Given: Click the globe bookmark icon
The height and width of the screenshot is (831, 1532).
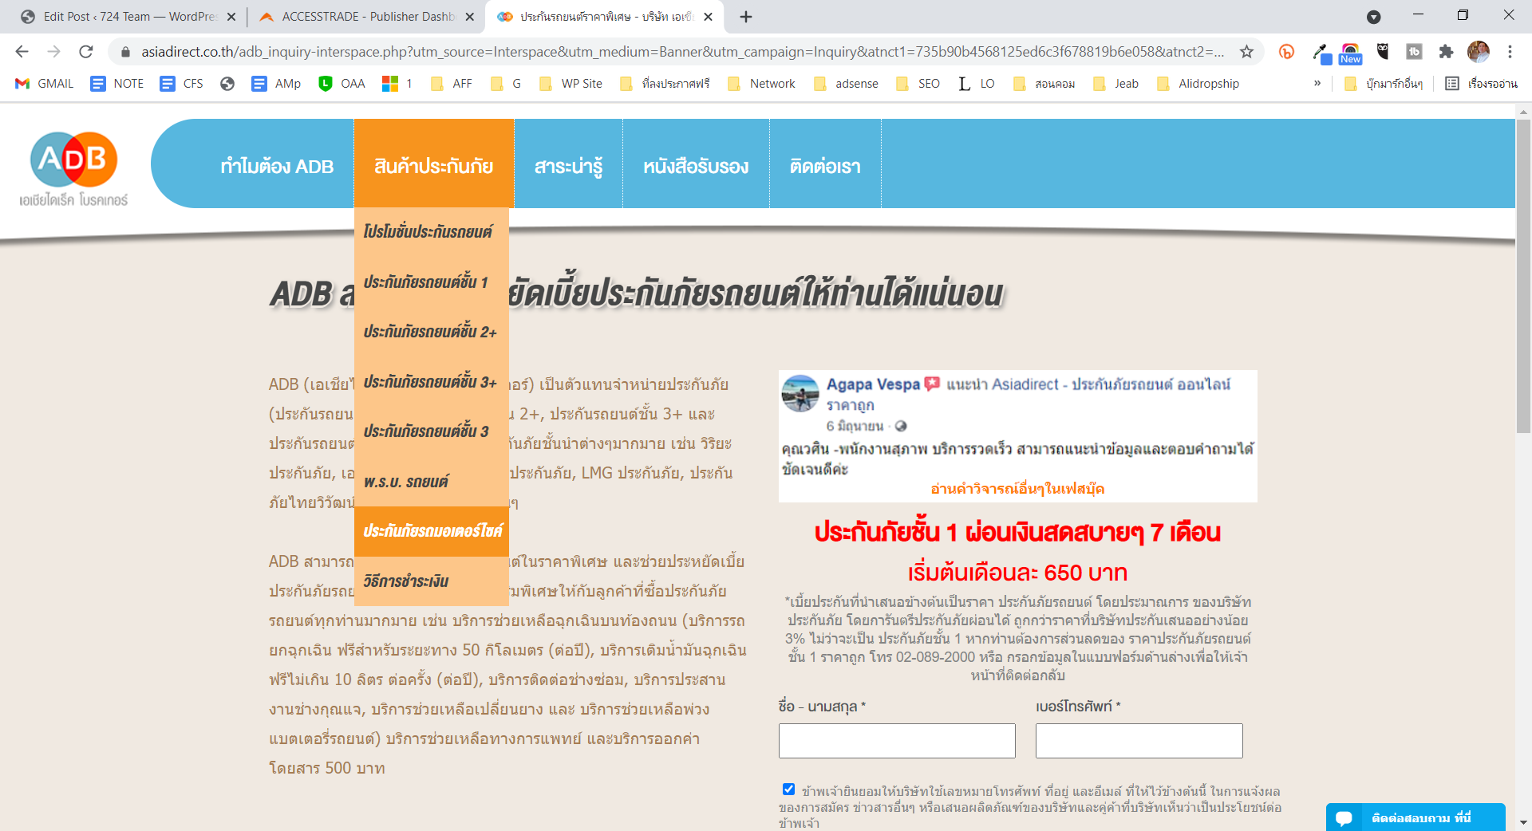Looking at the screenshot, I should coord(227,84).
